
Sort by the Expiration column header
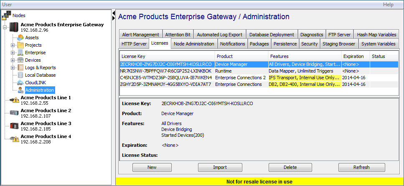pos(356,56)
